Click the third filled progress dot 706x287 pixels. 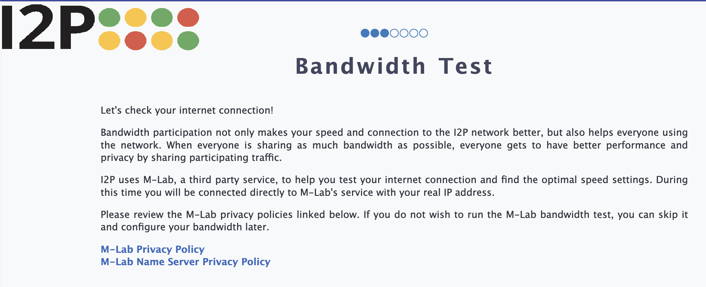385,33
